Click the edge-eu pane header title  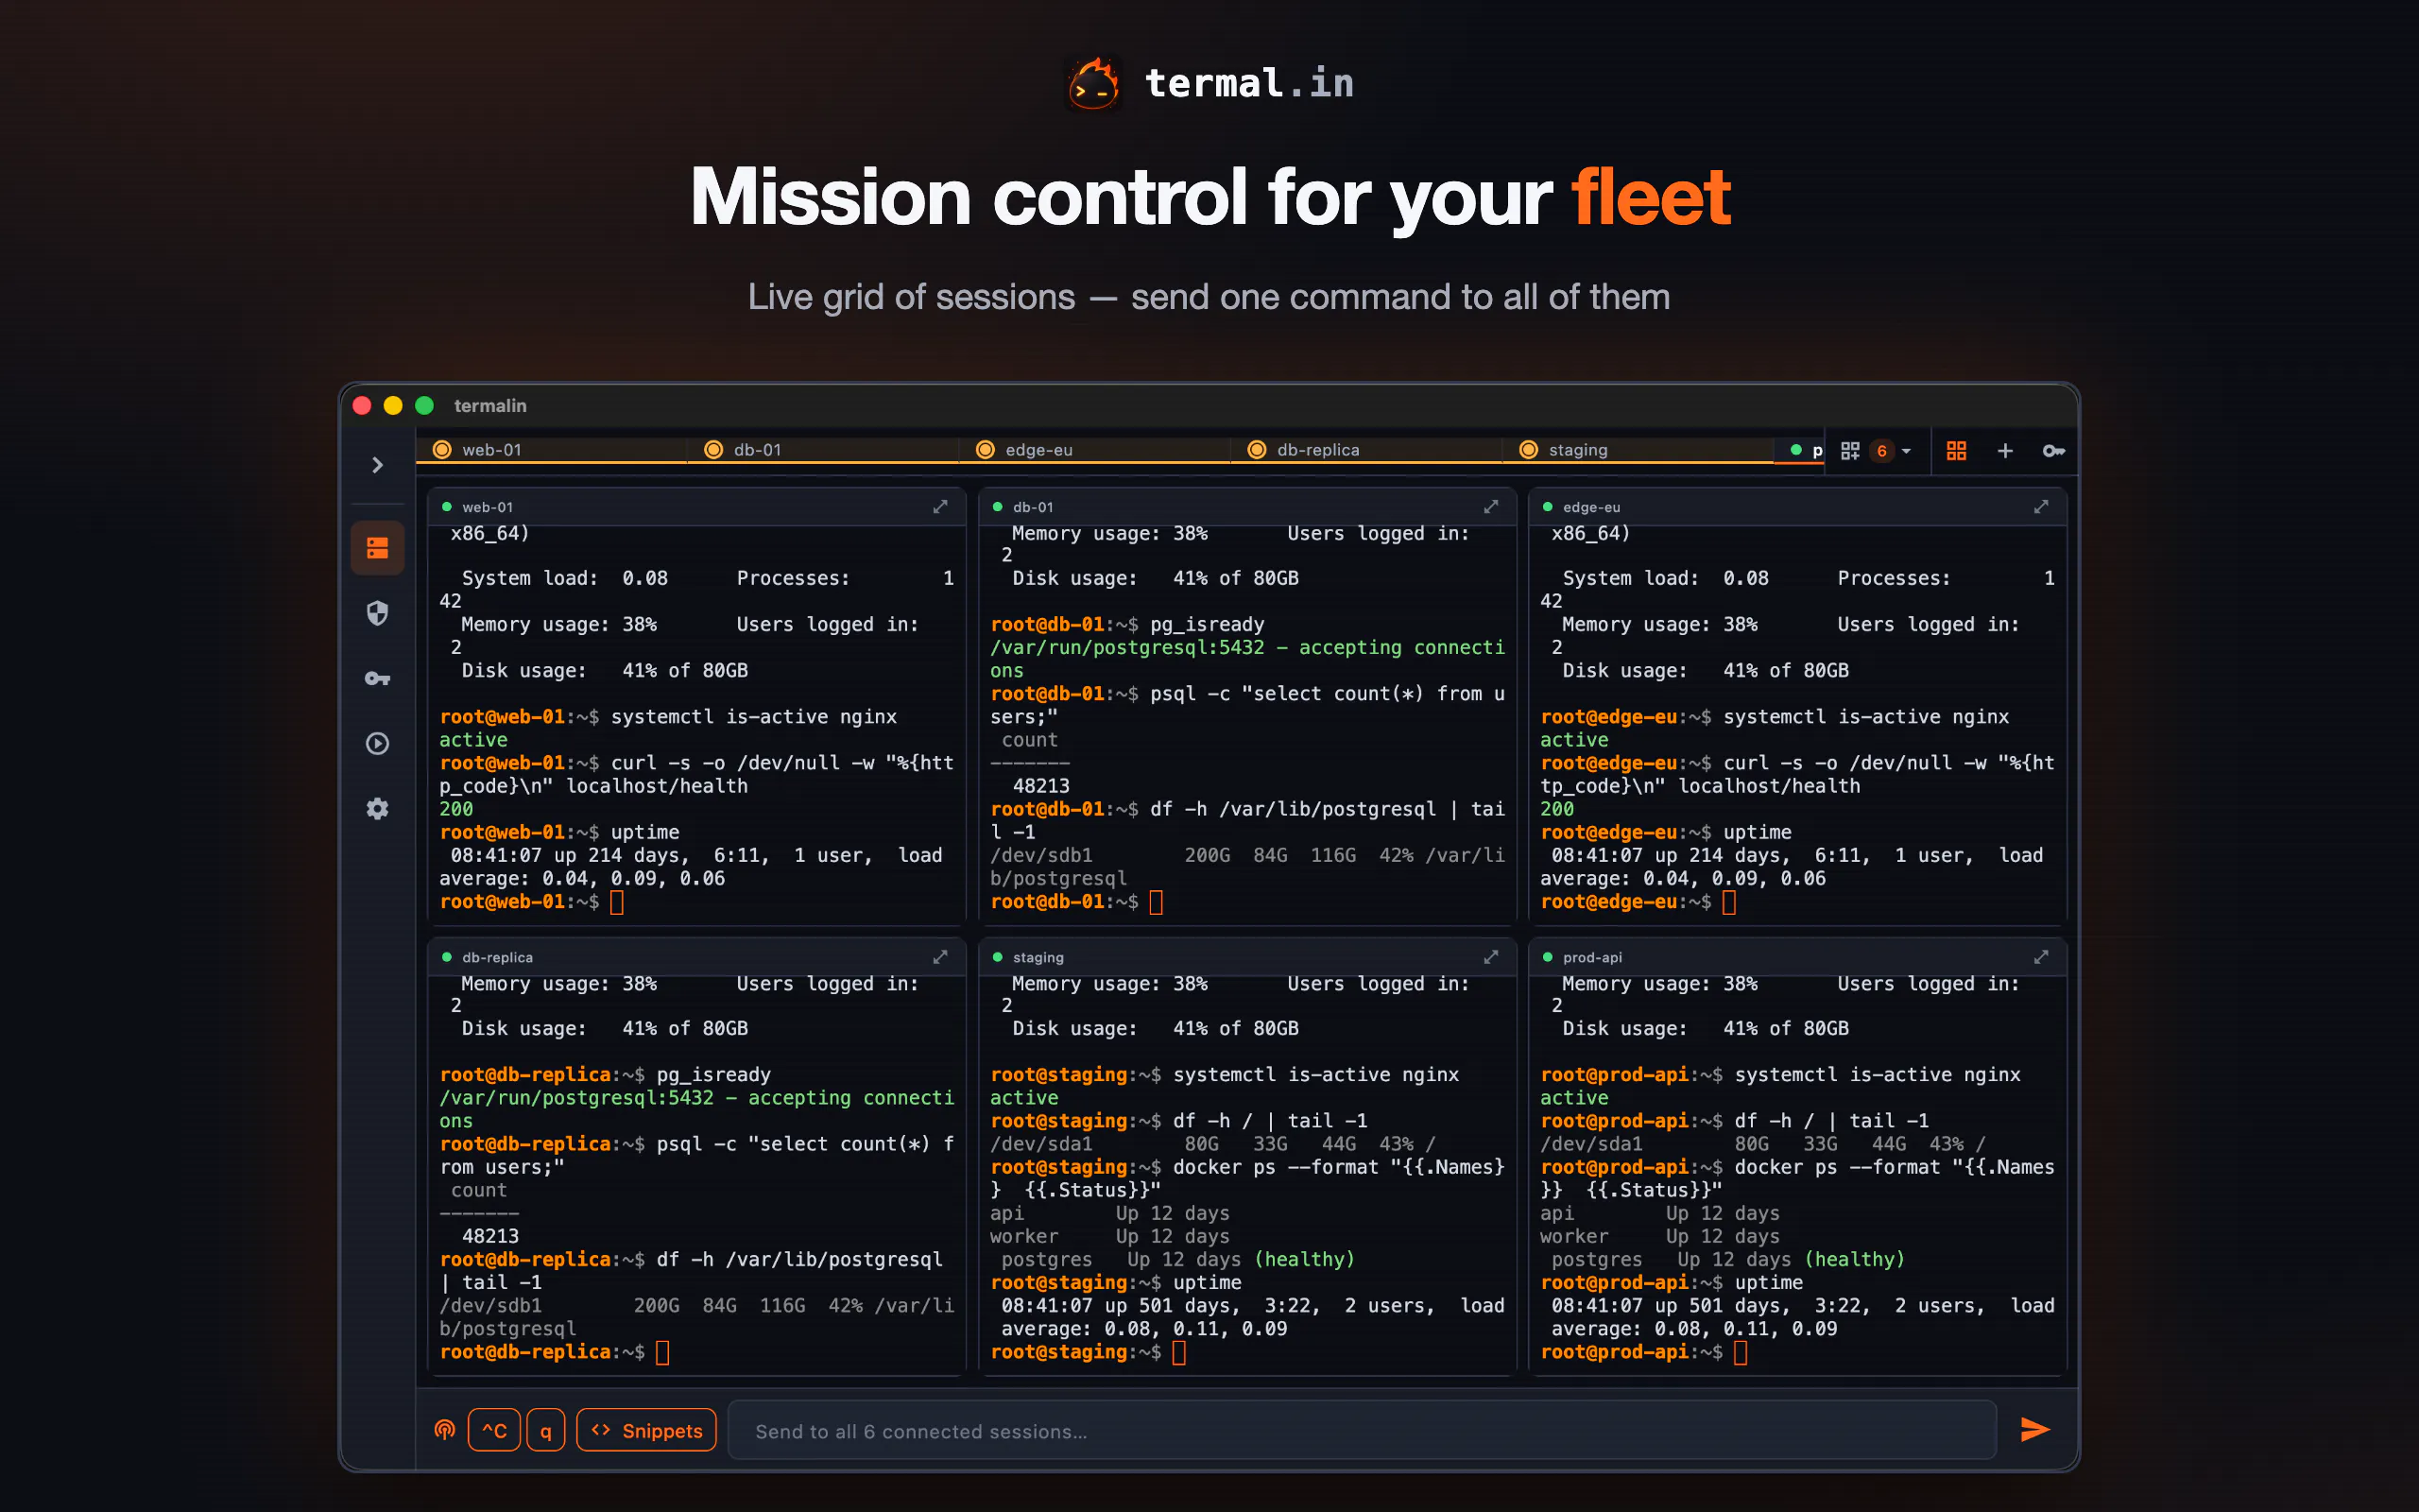click(1591, 507)
